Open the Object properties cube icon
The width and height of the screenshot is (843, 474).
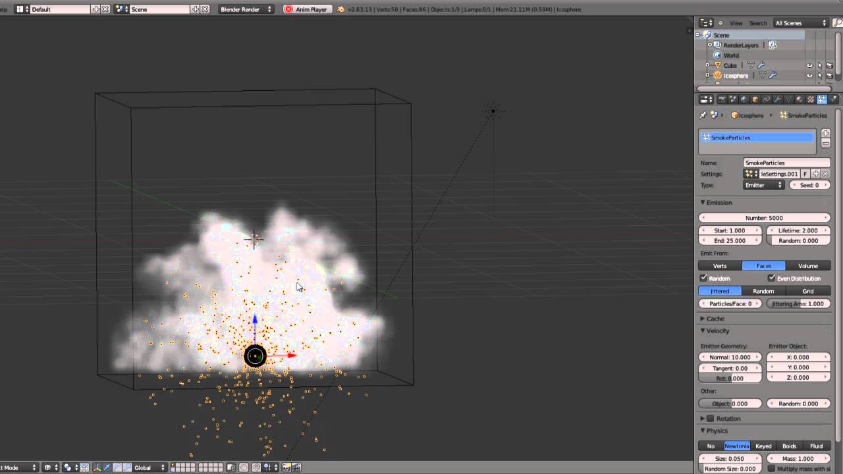click(755, 99)
